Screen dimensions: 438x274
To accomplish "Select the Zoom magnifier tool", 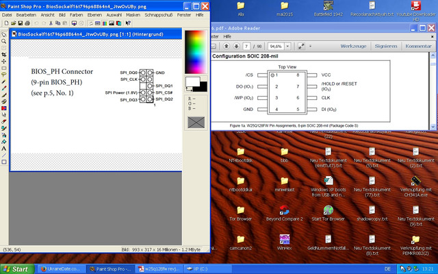I will pos(4,41).
